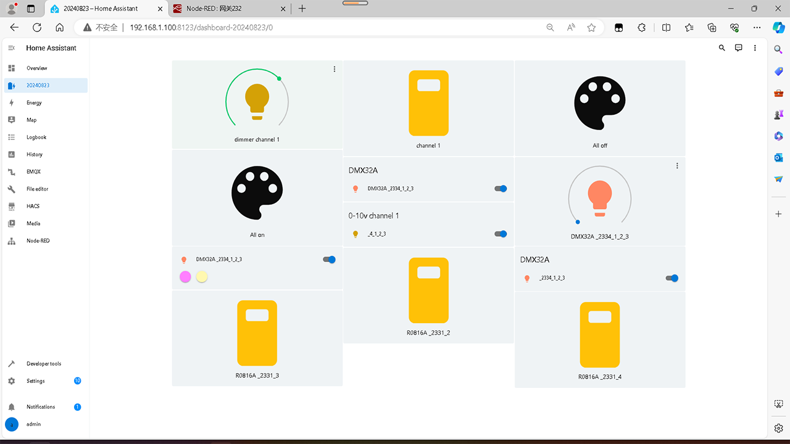Activate the All on palette scene
The width and height of the screenshot is (790, 444).
pos(257,192)
